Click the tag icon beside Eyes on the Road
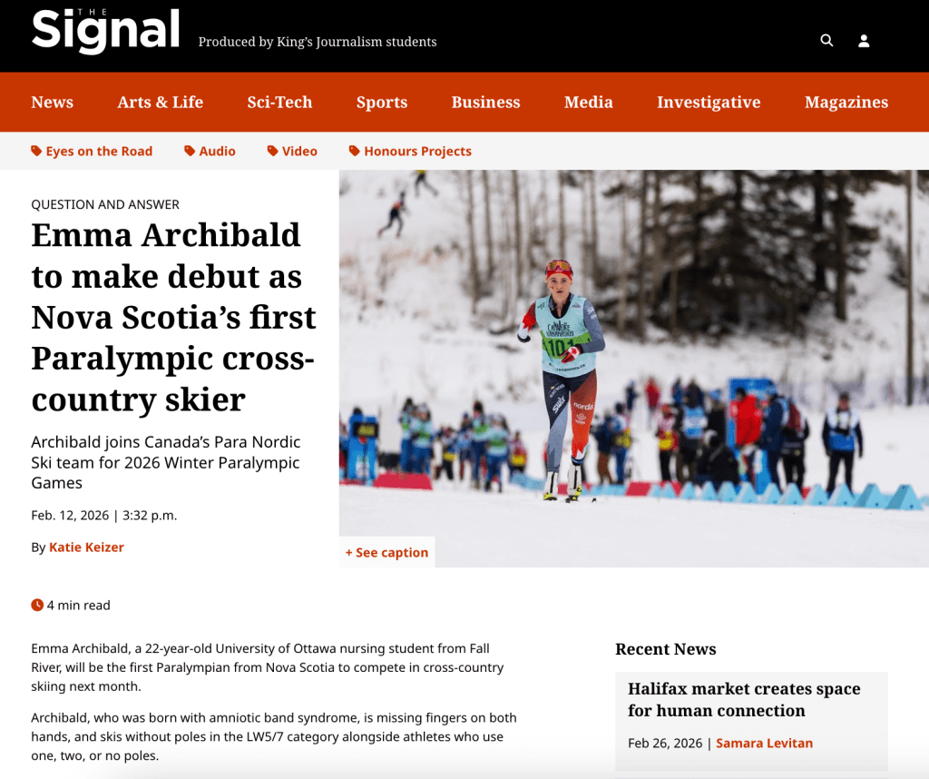 pos(36,151)
